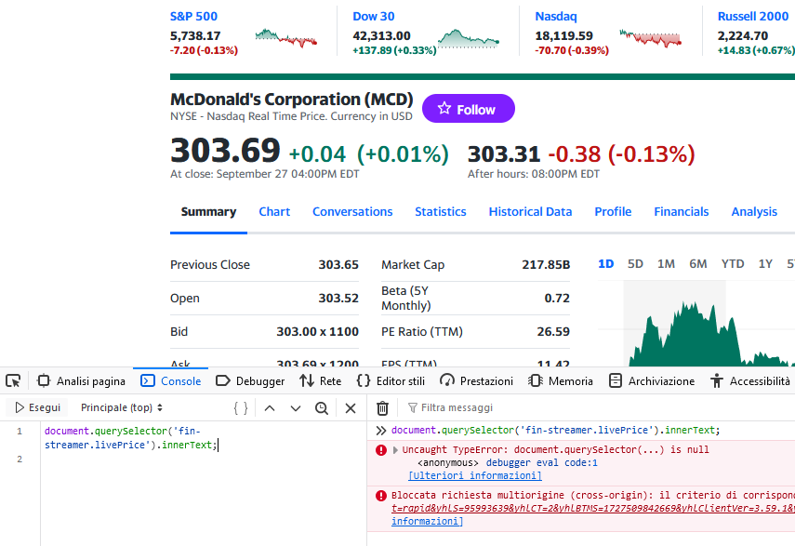Open the Rete network tab
The width and height of the screenshot is (795, 546).
point(320,380)
